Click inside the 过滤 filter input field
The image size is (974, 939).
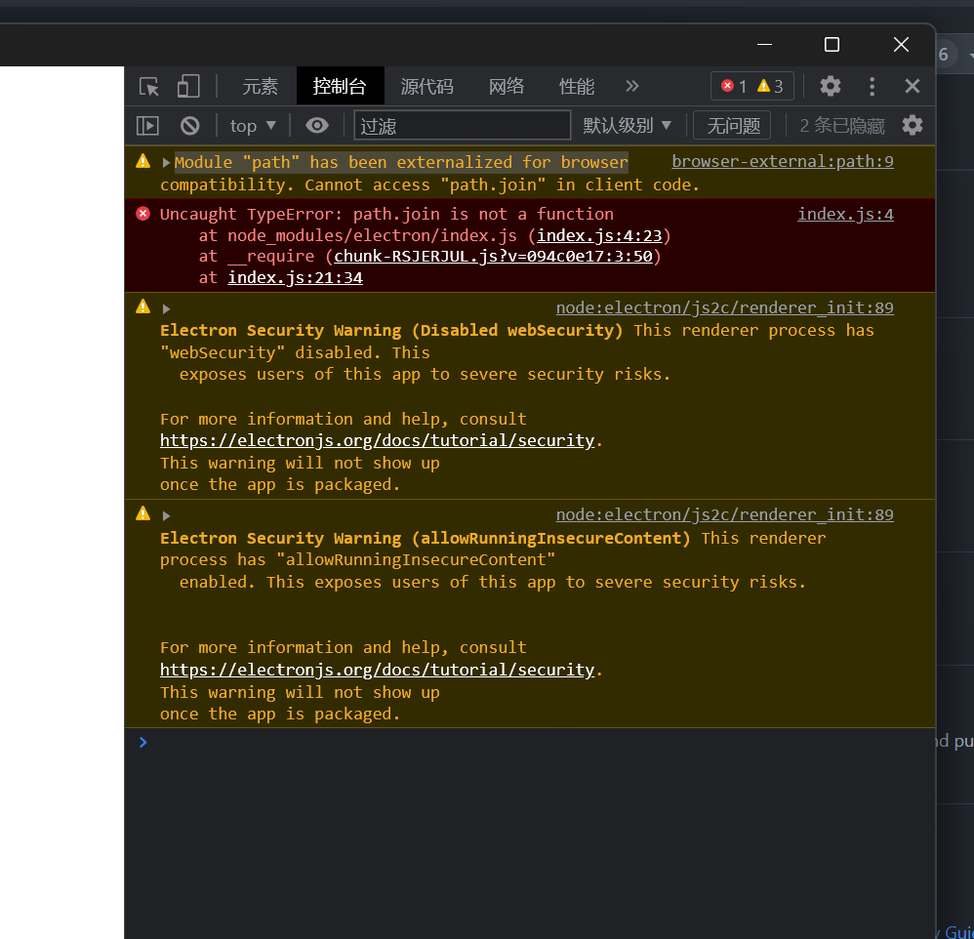tap(463, 125)
